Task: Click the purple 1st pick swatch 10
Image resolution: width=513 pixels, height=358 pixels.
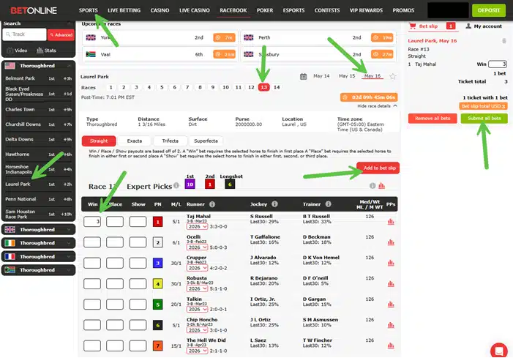Action: 190,184
